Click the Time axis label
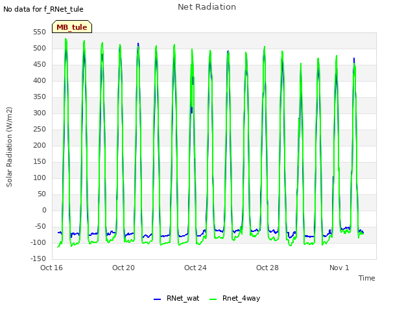 pos(367,278)
